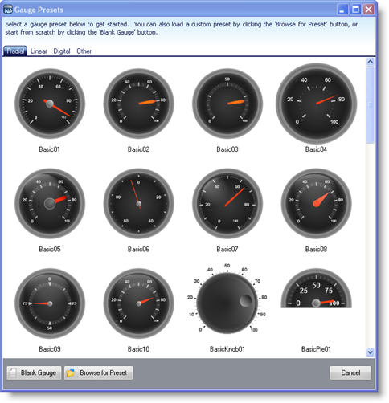Click the Basic02 label text
The width and height of the screenshot is (389, 403).
pyautogui.click(x=138, y=149)
